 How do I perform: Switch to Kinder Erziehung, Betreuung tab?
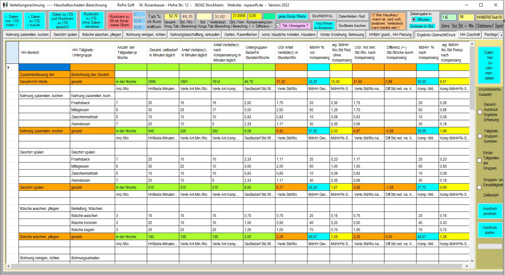click(342, 35)
